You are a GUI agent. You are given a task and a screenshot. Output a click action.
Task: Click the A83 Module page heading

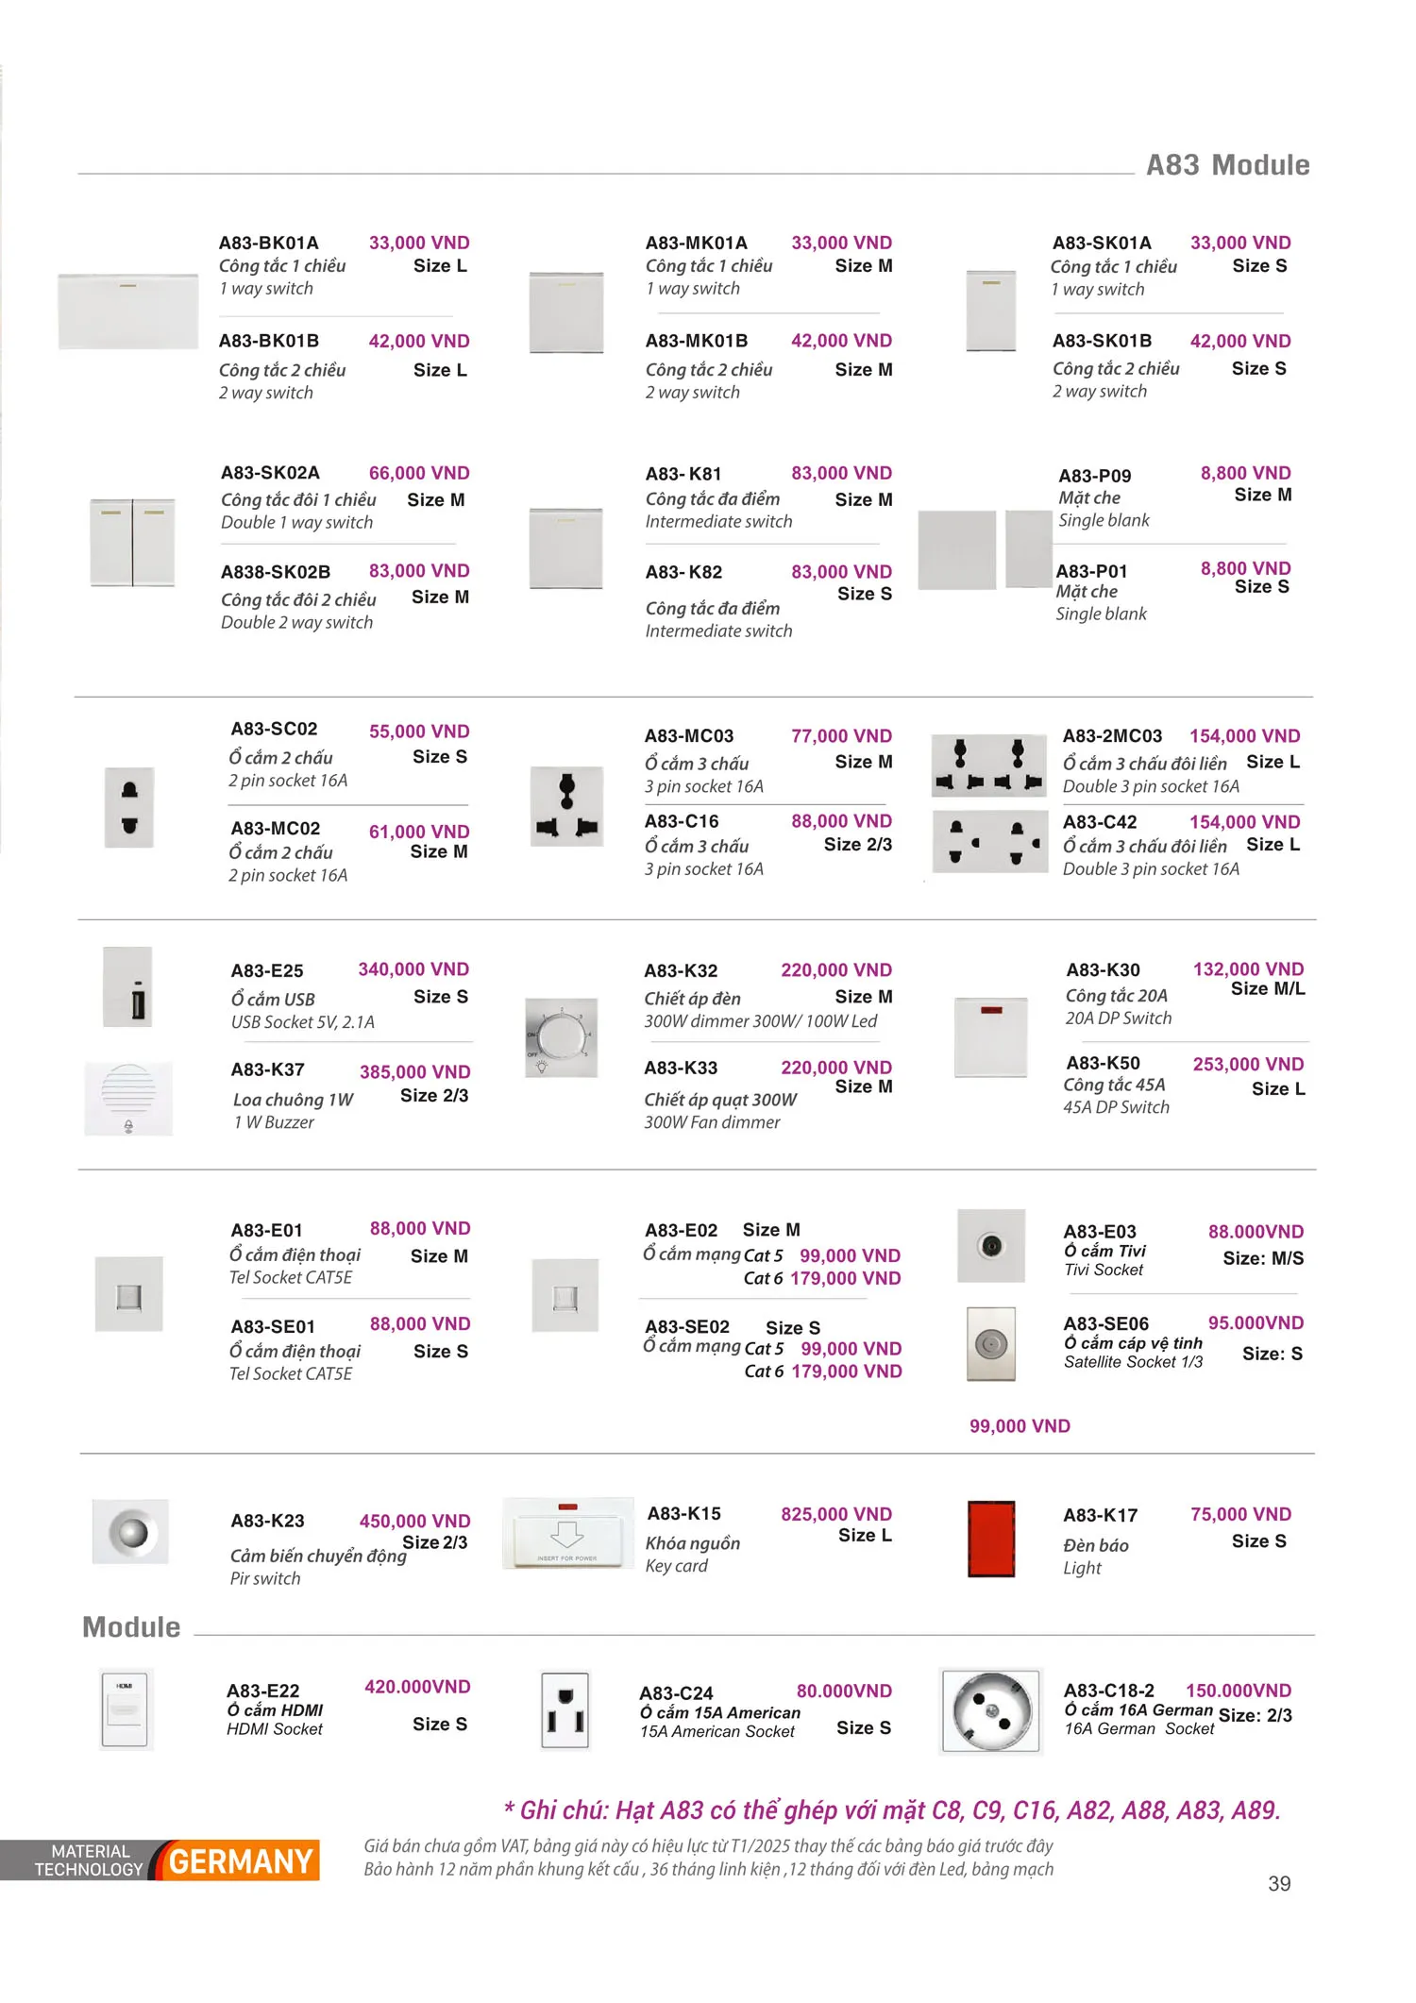(1227, 165)
